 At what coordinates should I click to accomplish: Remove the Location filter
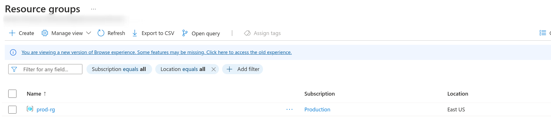(x=214, y=69)
